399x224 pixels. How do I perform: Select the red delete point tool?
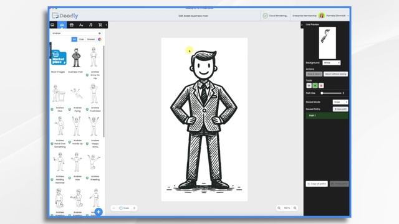point(321,86)
